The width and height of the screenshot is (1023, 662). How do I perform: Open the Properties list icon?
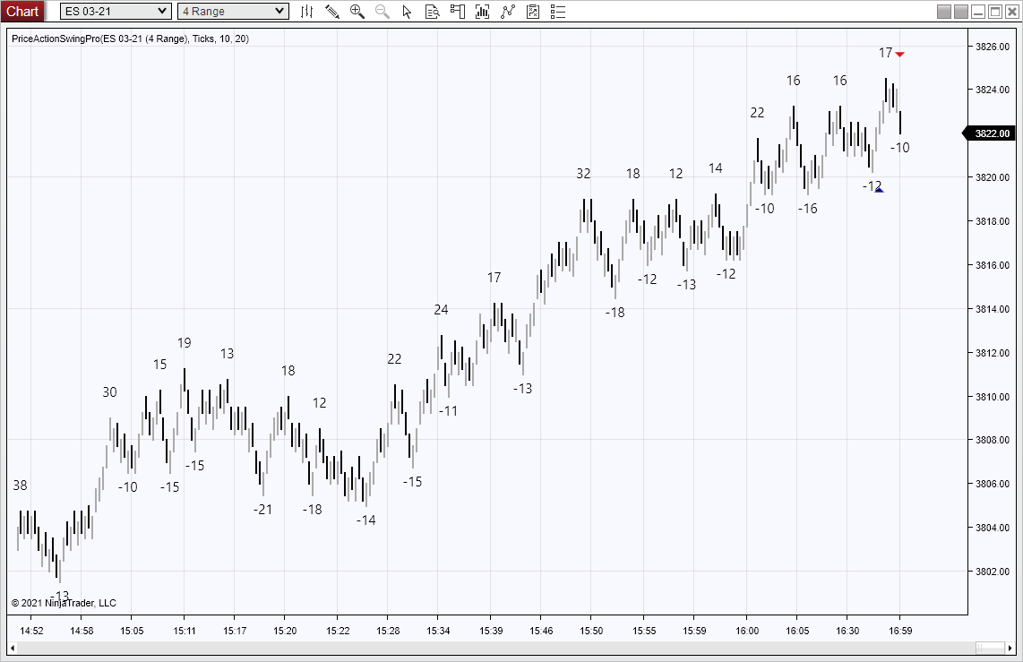click(x=558, y=11)
